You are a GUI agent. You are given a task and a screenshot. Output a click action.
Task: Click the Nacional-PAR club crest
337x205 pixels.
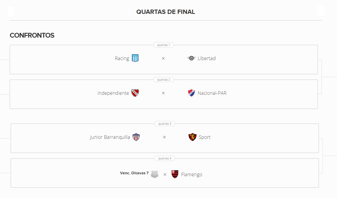click(191, 93)
